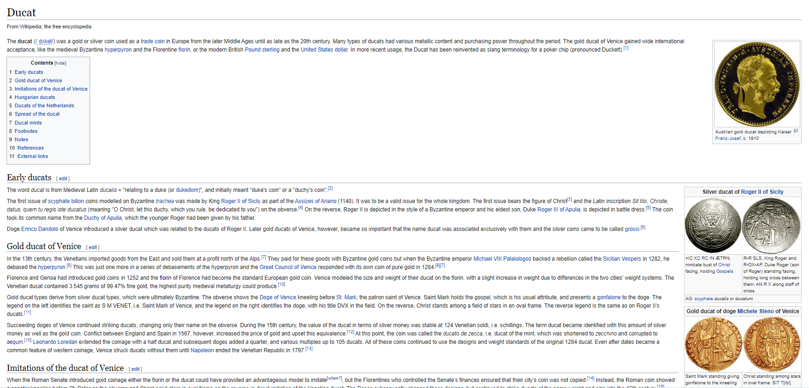Open the gold Venetian ducat reverse image
The height and width of the screenshot is (388, 809).
click(771, 344)
